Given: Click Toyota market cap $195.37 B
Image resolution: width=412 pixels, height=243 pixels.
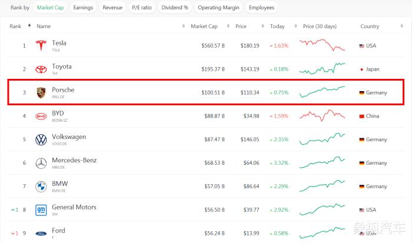Looking at the screenshot, I should pos(213,69).
